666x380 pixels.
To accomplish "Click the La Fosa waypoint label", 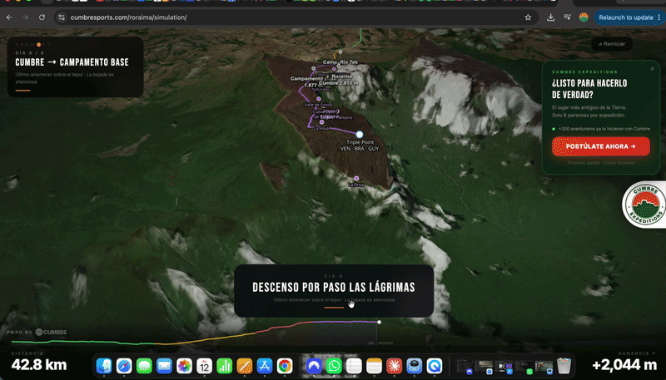I will [x=321, y=128].
